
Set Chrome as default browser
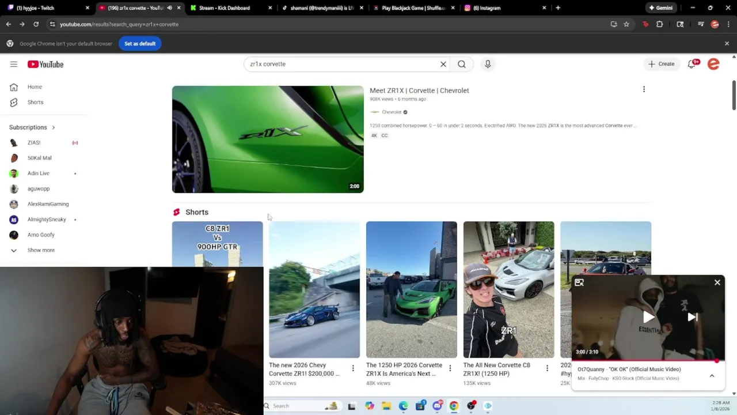pos(140,43)
